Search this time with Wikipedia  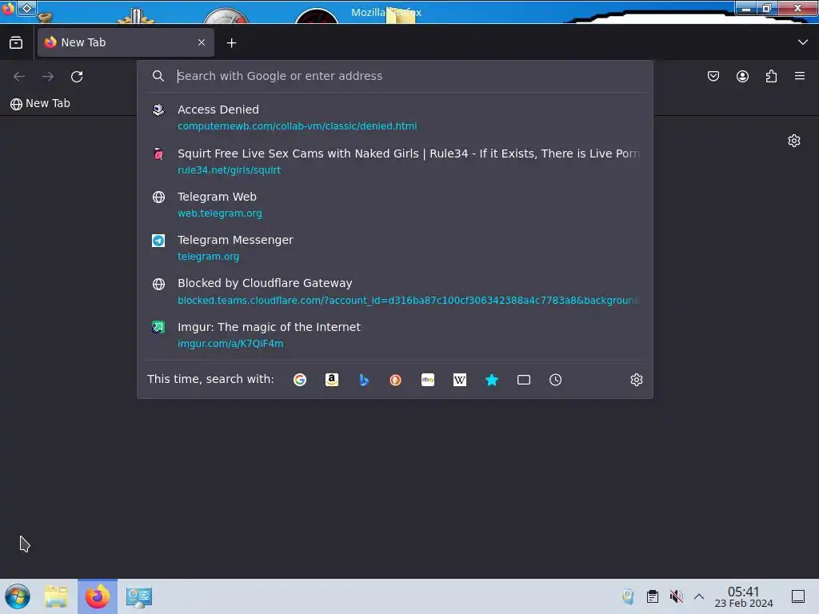[x=460, y=380]
